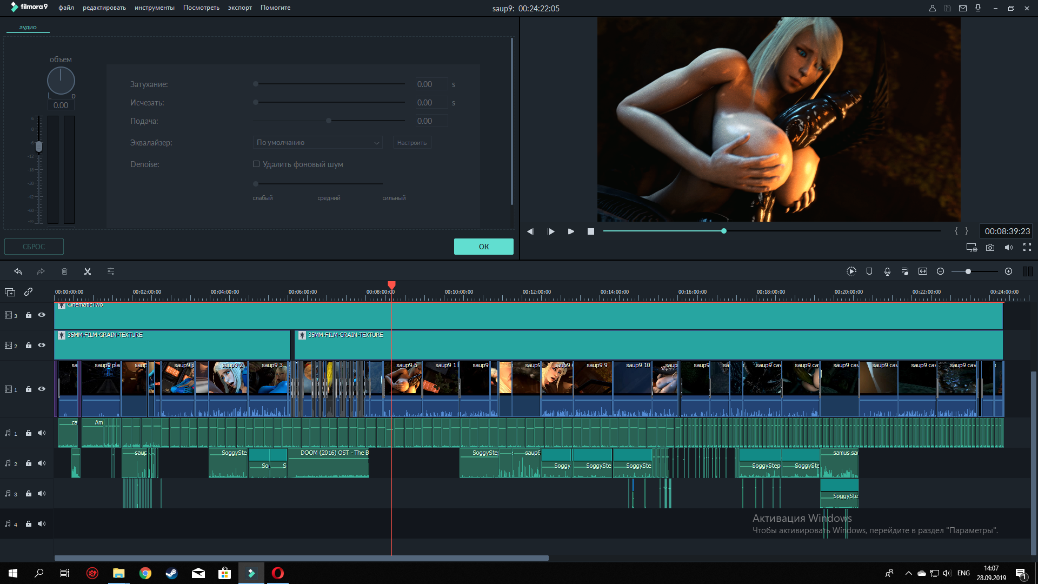Stop the preview playback
The width and height of the screenshot is (1038, 584).
coord(591,231)
